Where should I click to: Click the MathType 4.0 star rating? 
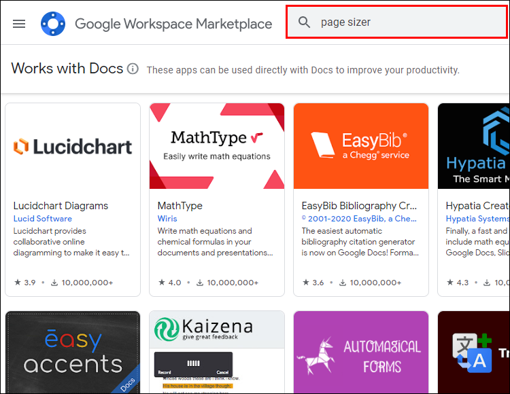(170, 283)
